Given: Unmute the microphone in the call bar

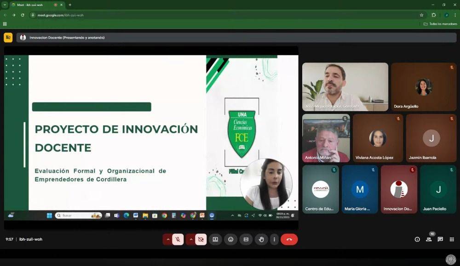Looking at the screenshot, I should click(178, 239).
